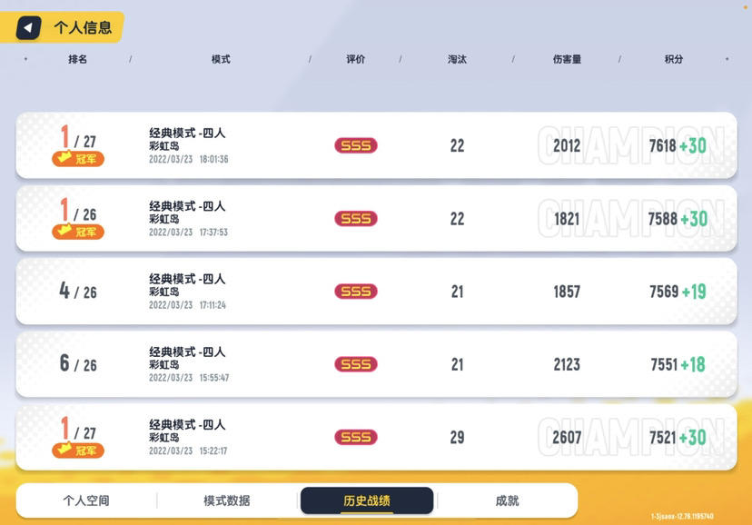Click the SSS rating badge on the 15:22:17 match
This screenshot has height=525, width=752.
click(356, 437)
